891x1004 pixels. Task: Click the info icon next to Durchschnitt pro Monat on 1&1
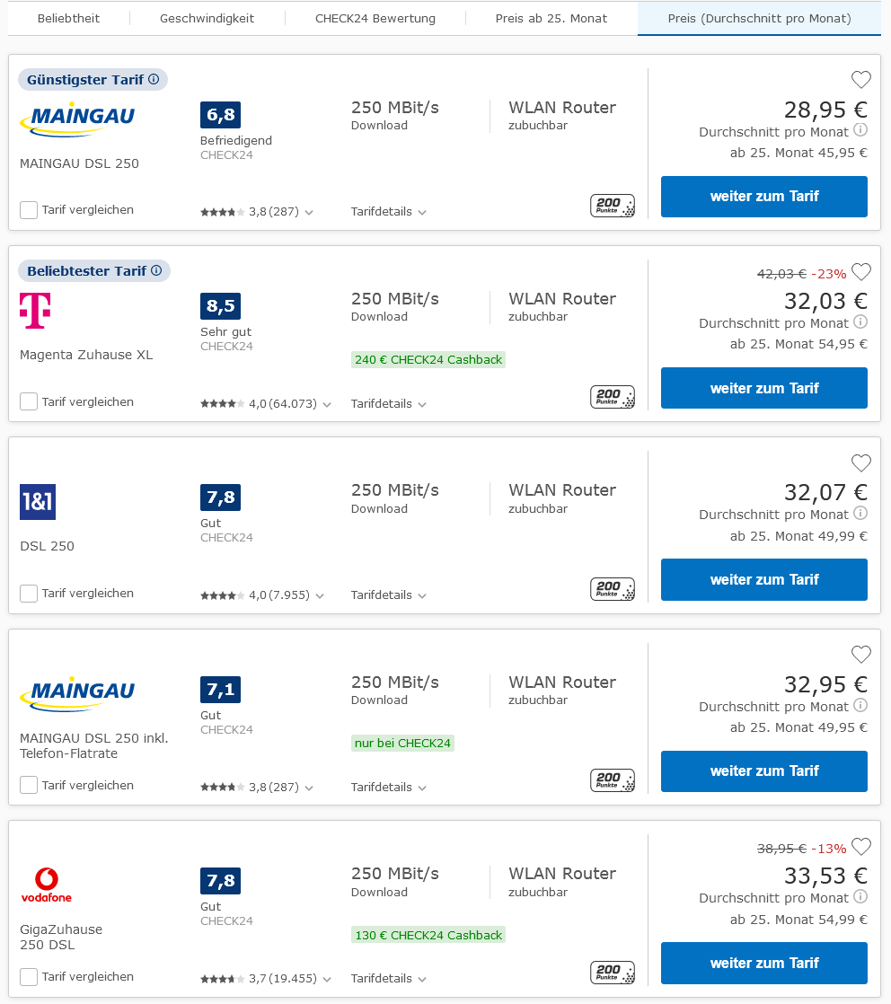(860, 514)
